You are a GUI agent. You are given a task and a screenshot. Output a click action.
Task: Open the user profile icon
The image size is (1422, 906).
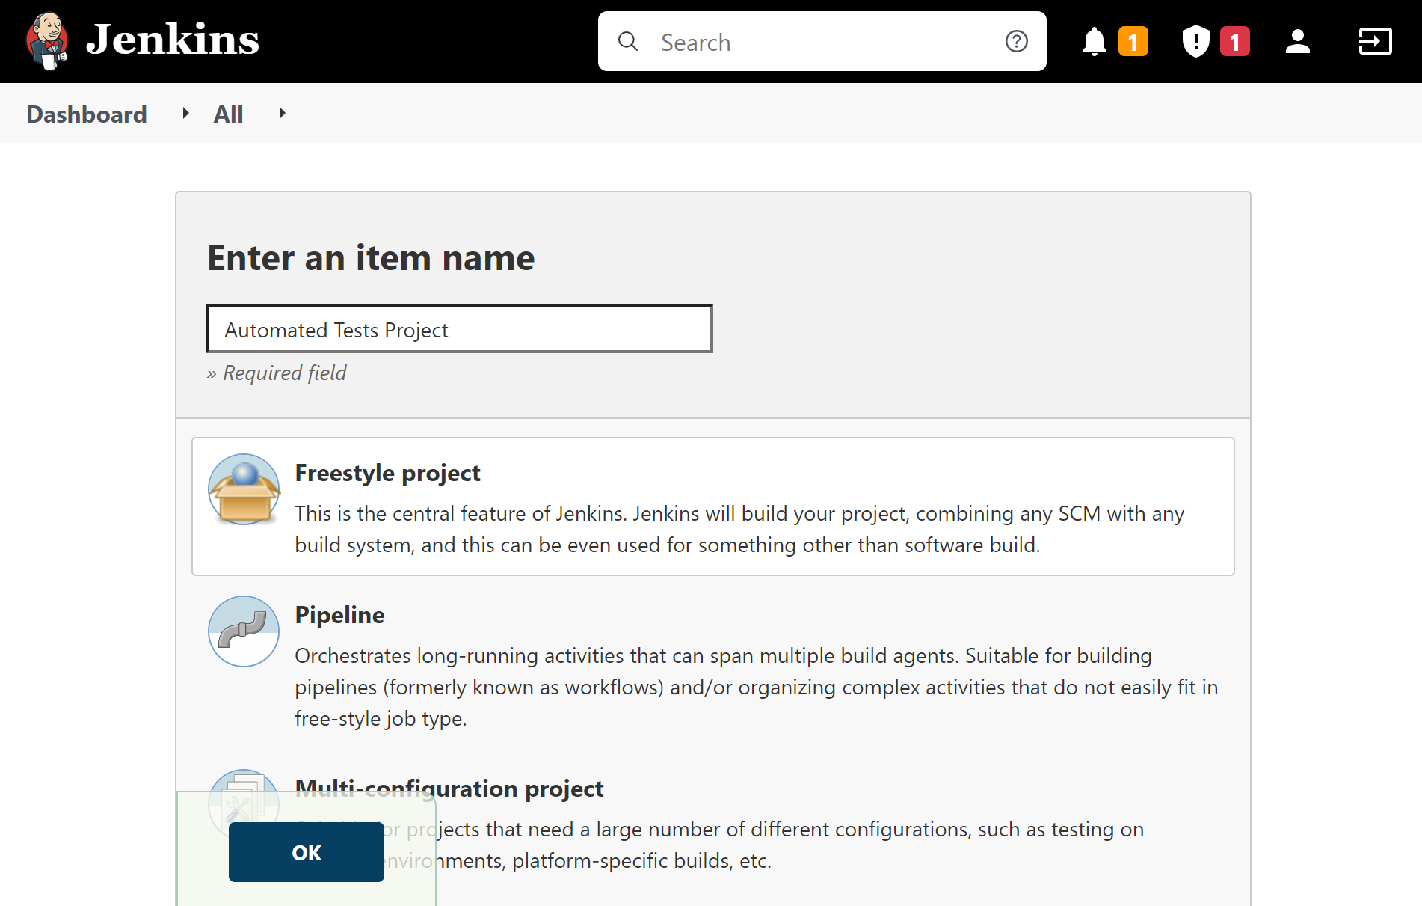tap(1297, 42)
